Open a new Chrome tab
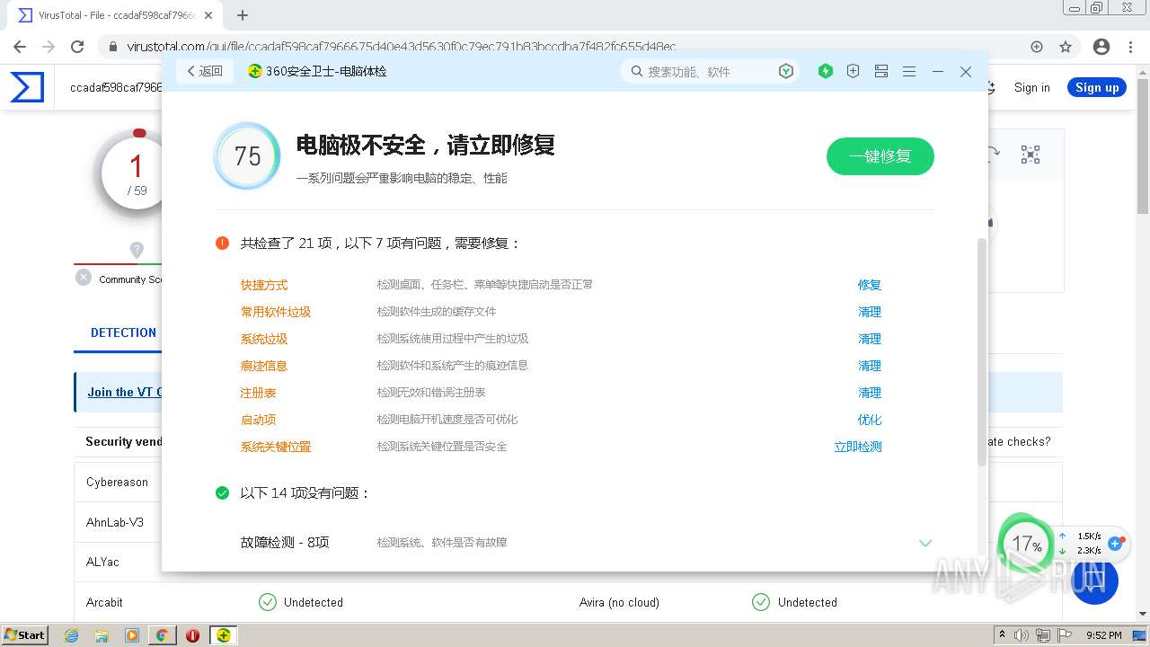The image size is (1150, 647). tap(243, 15)
